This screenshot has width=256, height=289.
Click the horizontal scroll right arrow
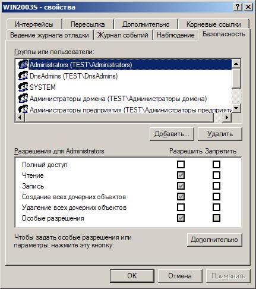pos(227,117)
